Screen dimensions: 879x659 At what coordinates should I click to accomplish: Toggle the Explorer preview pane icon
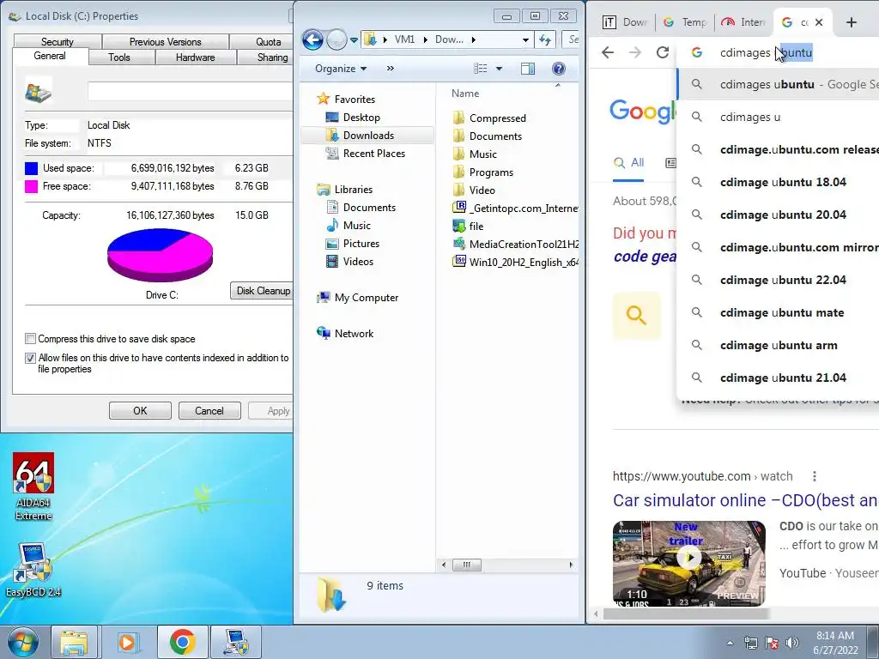point(528,69)
